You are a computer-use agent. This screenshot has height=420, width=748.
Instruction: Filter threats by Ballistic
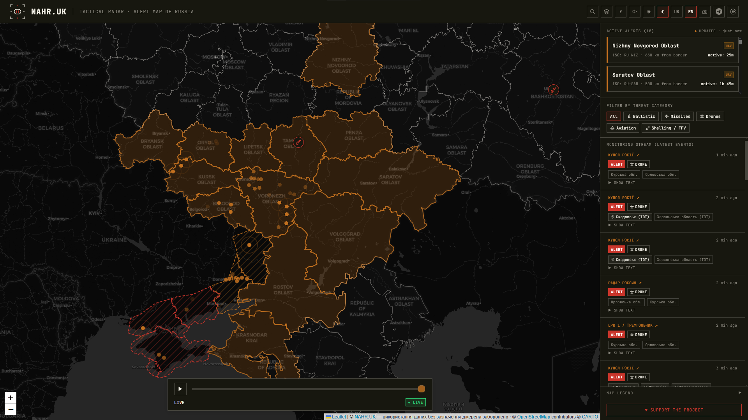(641, 116)
